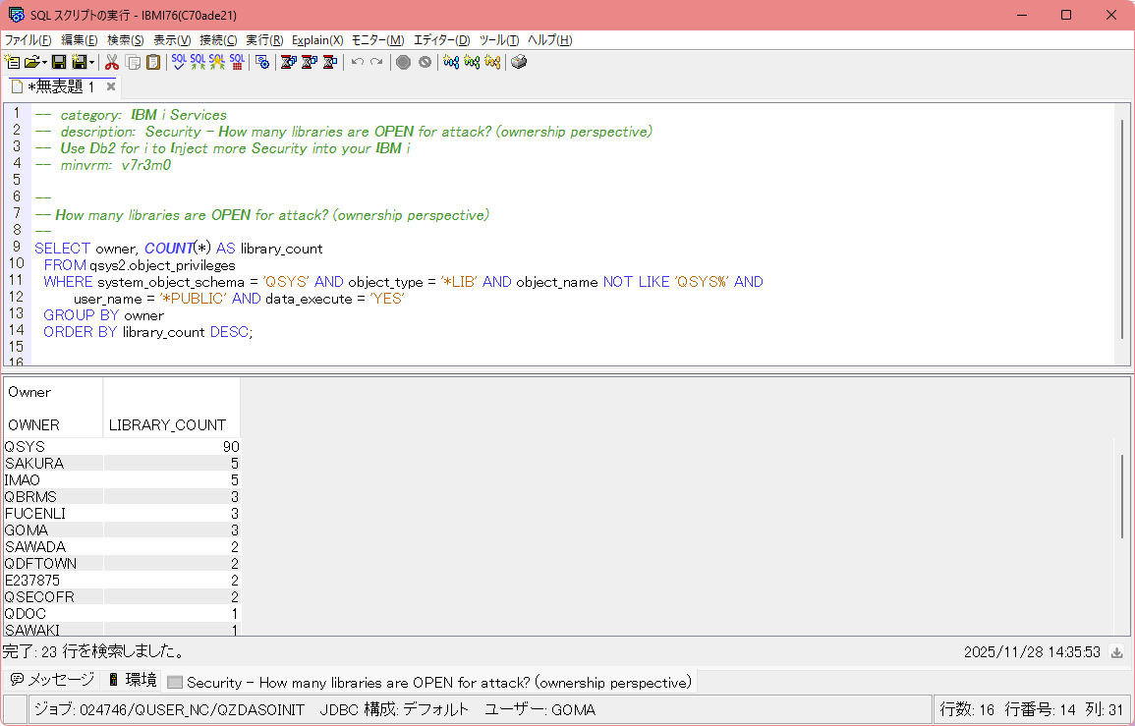Click the Save As floppy icon with star
1135x726 pixels.
pos(79,62)
